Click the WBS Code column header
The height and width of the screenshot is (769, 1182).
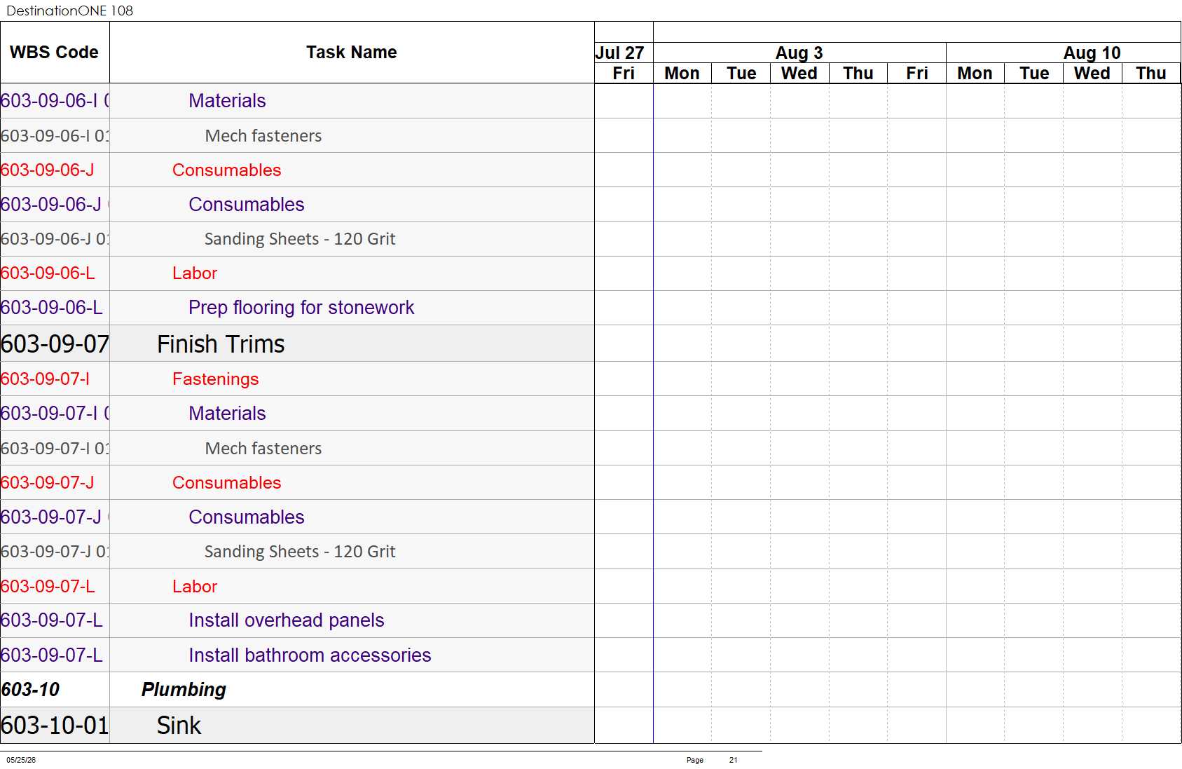point(55,53)
